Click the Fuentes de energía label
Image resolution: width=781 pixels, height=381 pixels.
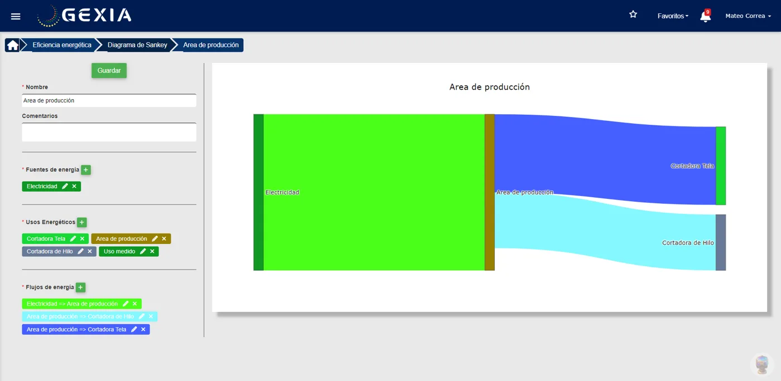click(52, 169)
